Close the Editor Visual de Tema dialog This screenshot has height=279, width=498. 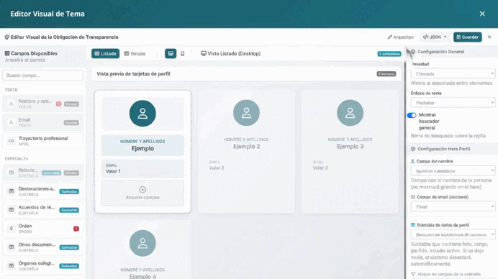click(482, 14)
